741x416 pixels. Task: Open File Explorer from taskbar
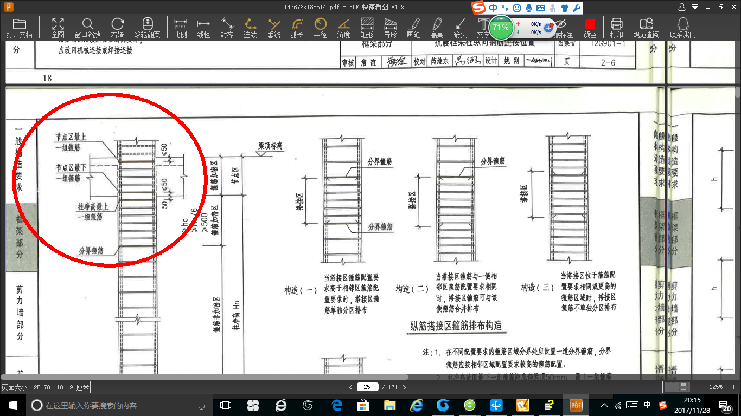[x=389, y=405]
